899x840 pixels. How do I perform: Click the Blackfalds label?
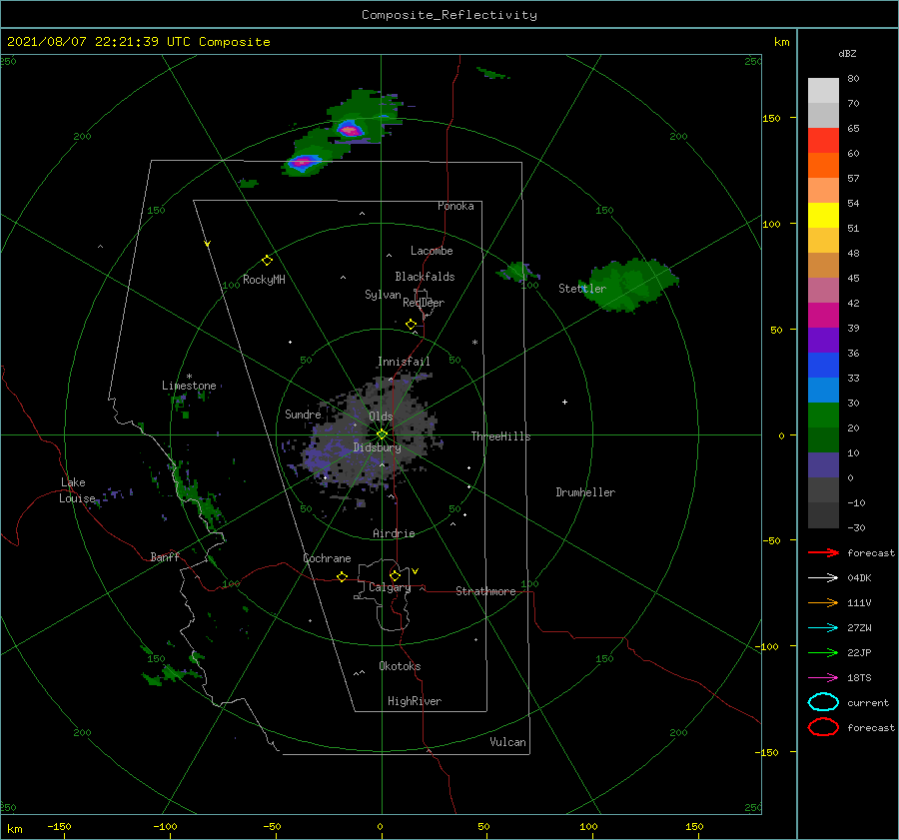[x=425, y=277]
